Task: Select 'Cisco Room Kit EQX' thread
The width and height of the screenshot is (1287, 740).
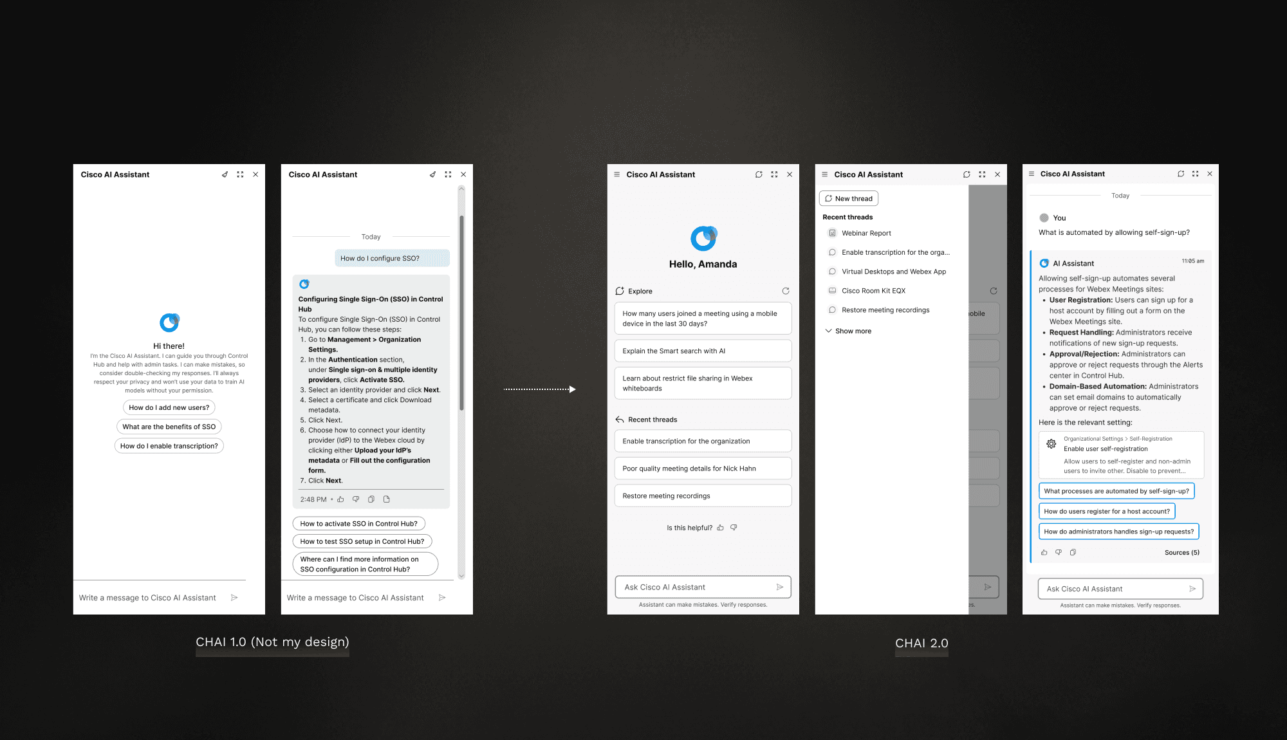Action: point(873,291)
